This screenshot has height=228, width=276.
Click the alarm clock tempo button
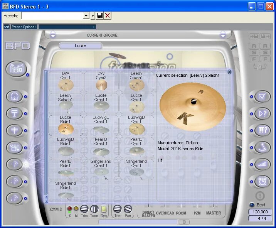click(x=262, y=181)
